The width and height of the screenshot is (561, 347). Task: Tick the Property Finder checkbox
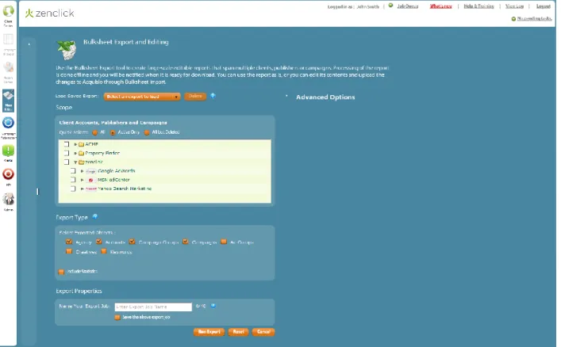(67, 153)
